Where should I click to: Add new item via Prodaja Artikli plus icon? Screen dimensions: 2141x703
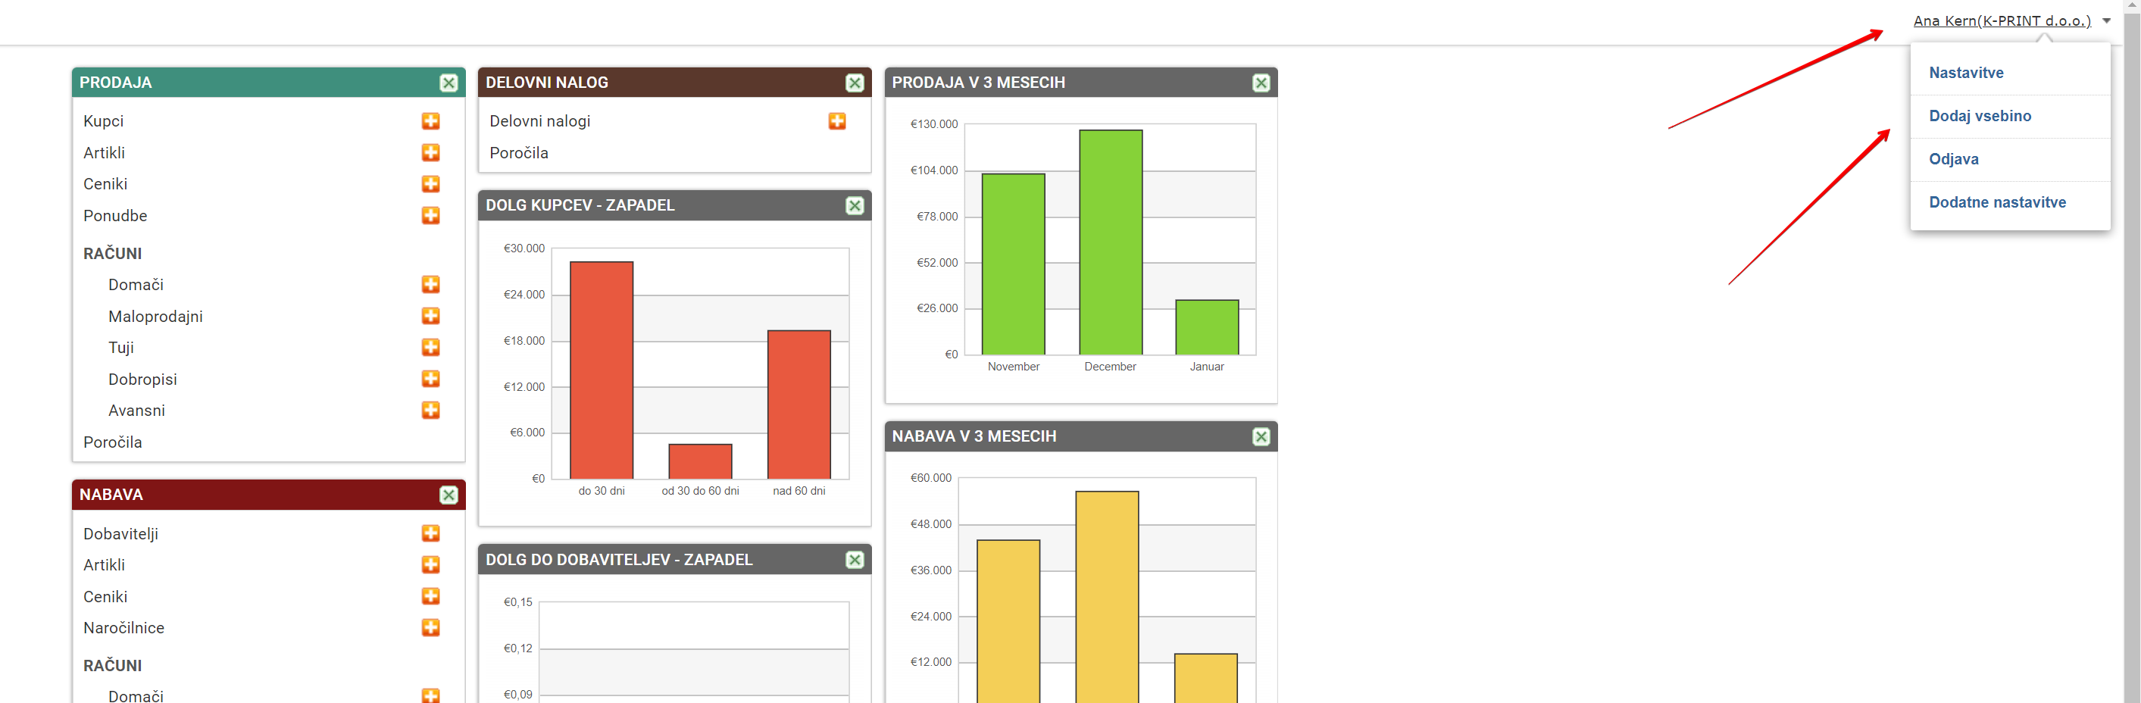pyautogui.click(x=430, y=153)
